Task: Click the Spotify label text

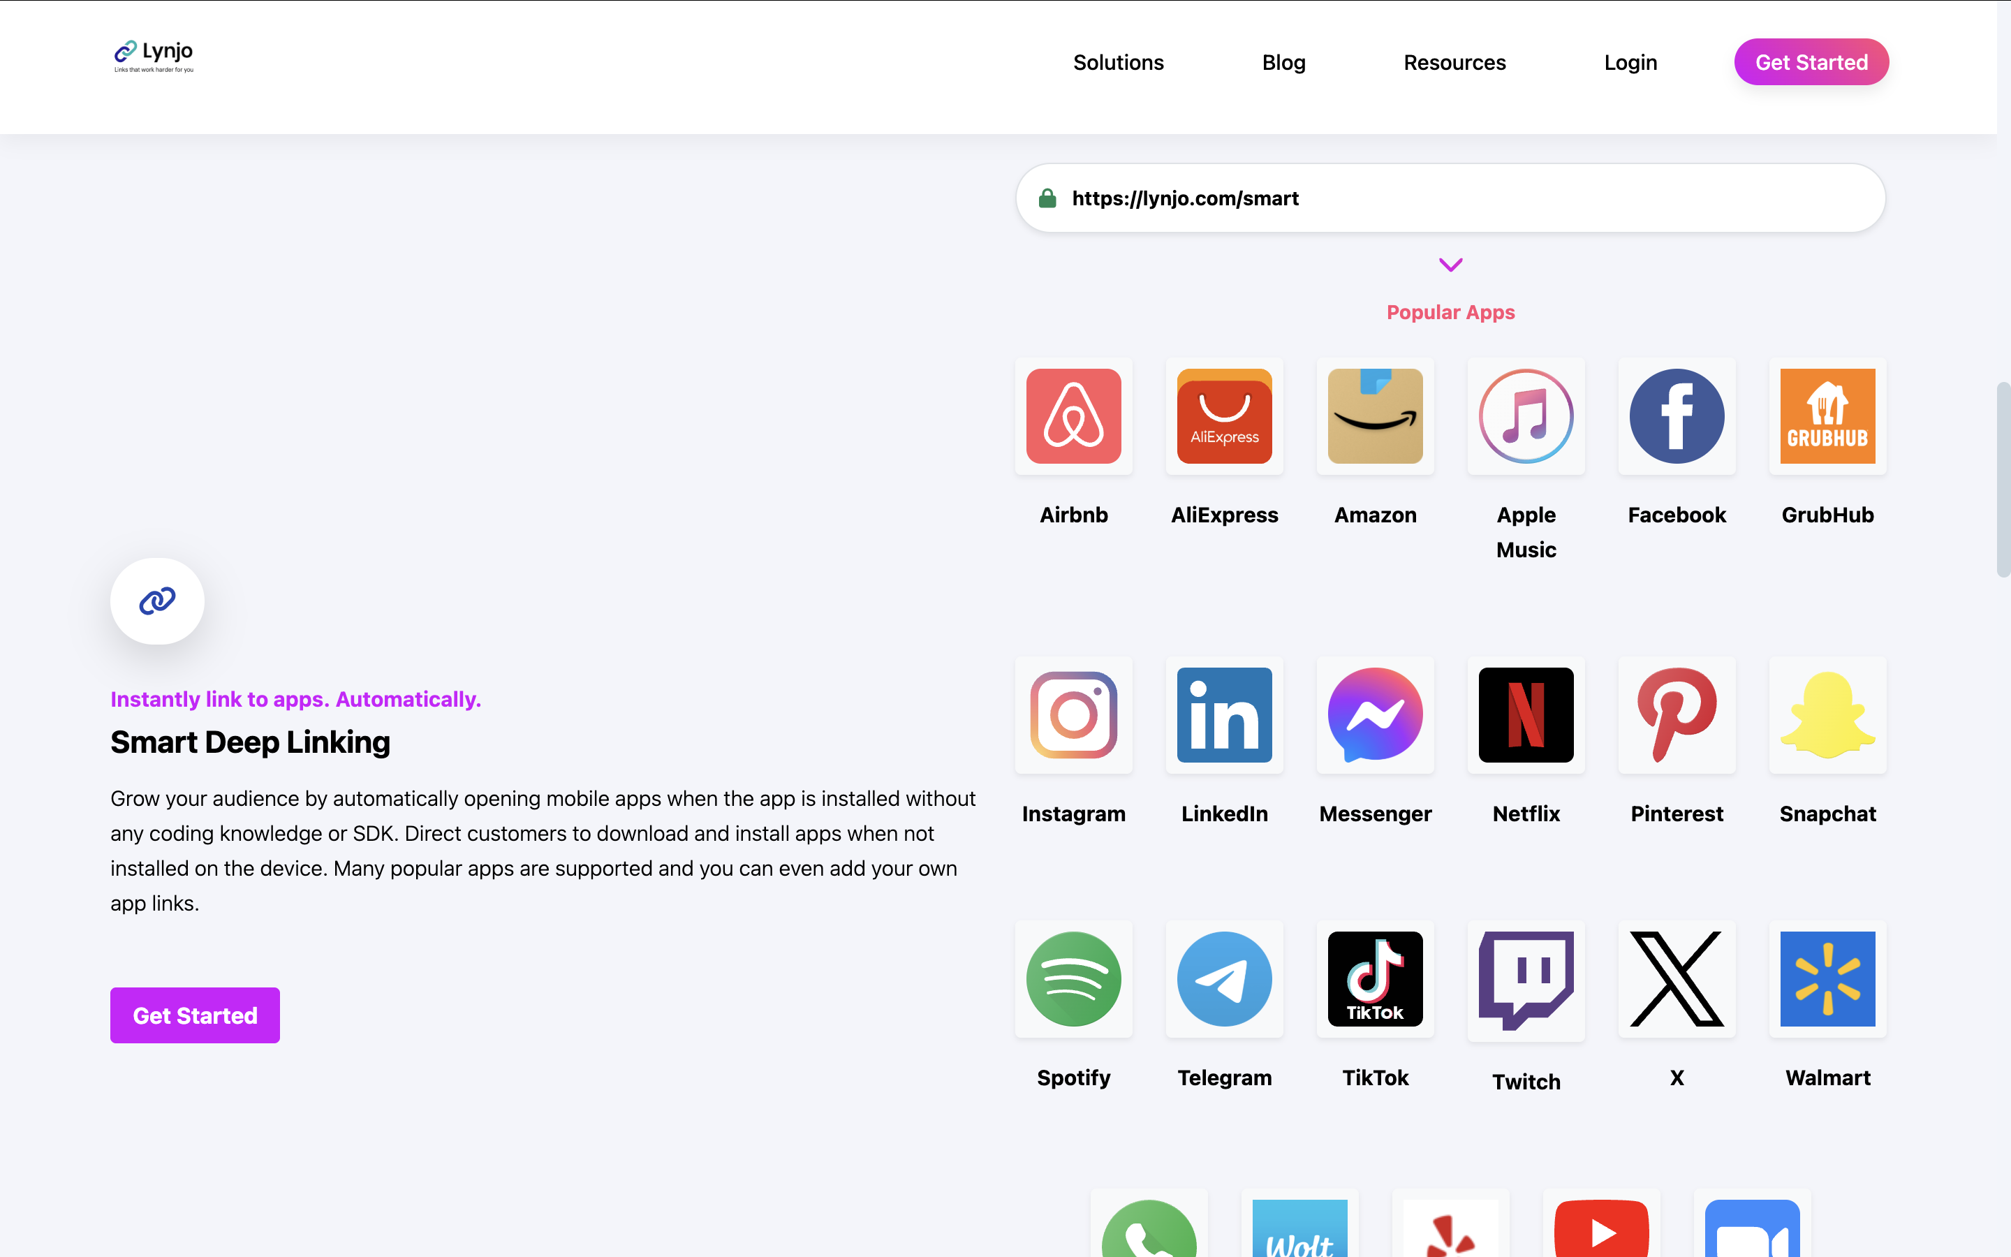Action: 1074,1078
